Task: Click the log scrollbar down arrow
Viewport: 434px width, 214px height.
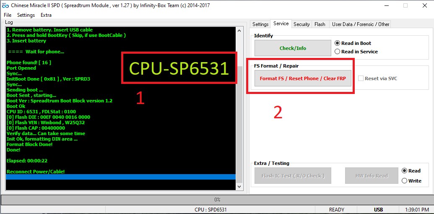Action: [x=239, y=187]
